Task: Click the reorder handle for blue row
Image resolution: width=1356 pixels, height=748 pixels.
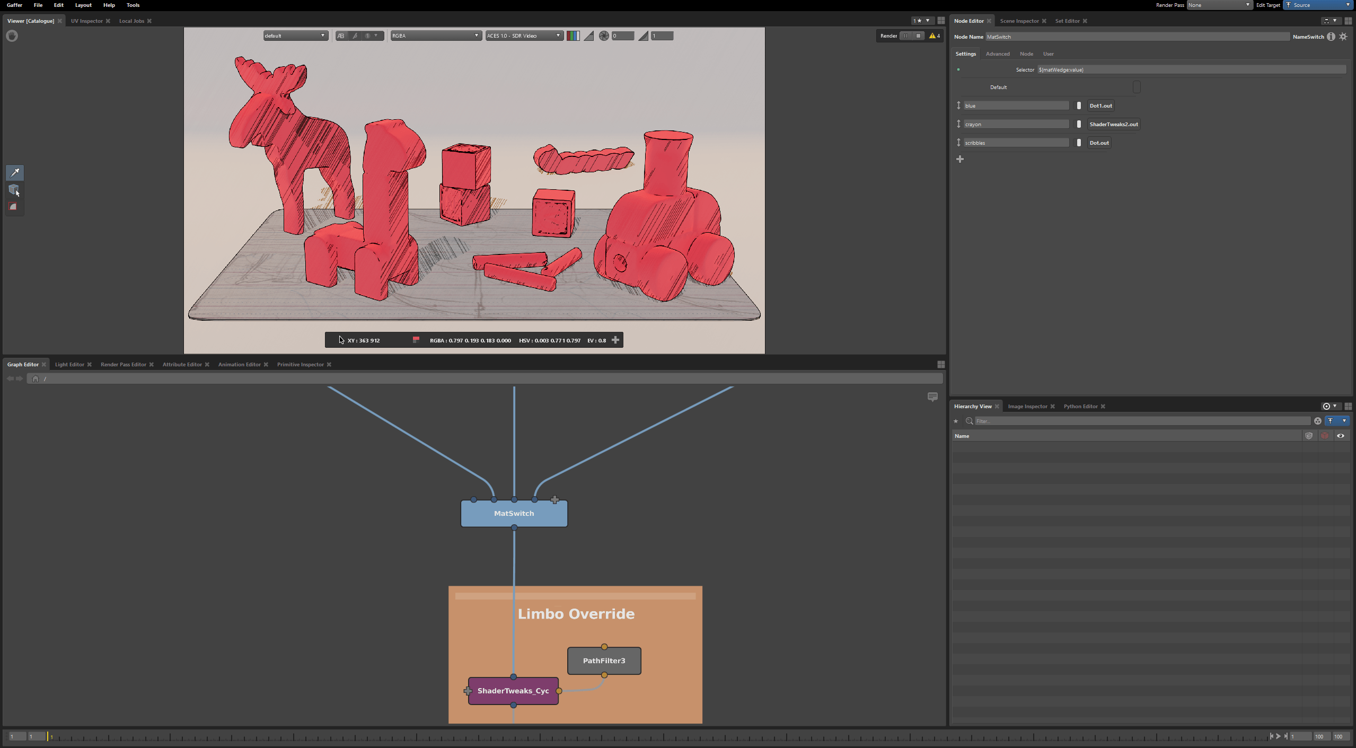Action: coord(958,105)
